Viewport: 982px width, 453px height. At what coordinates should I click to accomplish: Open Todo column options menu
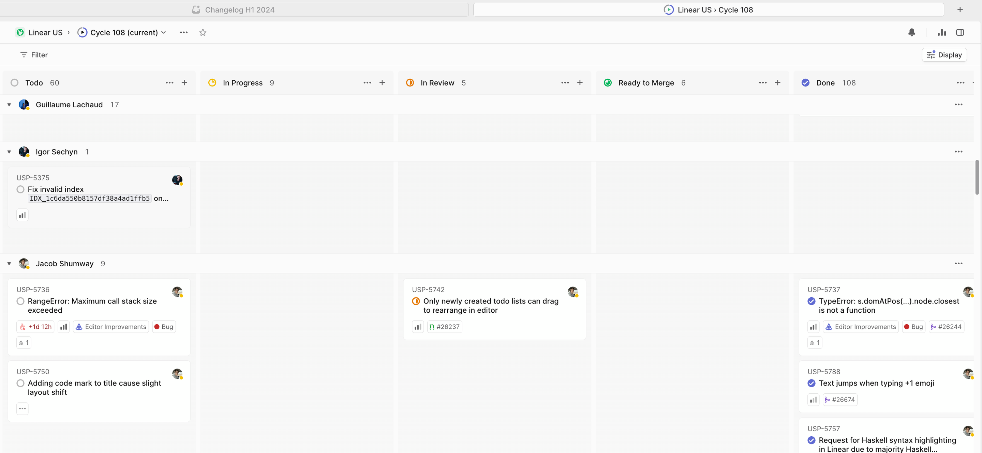169,83
